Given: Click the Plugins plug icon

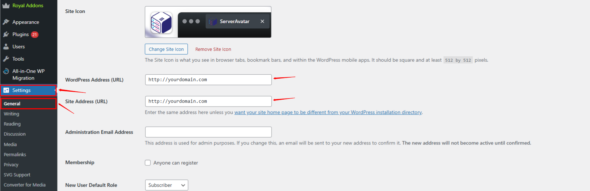Looking at the screenshot, I should tap(6, 34).
